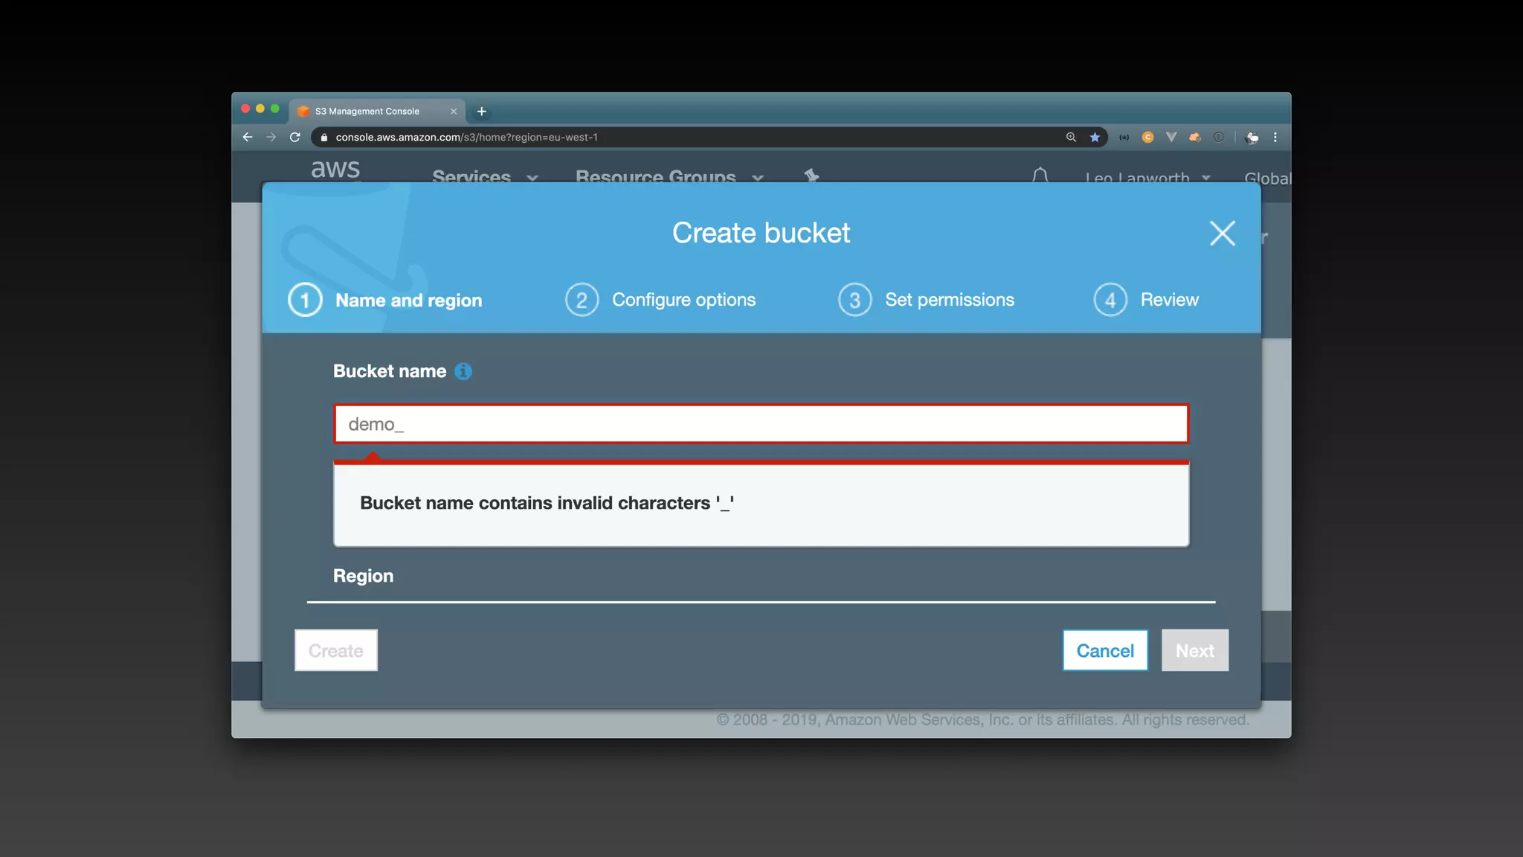Click the orange cloud extension icon
Screen dimensions: 1523x857
(x=1195, y=138)
